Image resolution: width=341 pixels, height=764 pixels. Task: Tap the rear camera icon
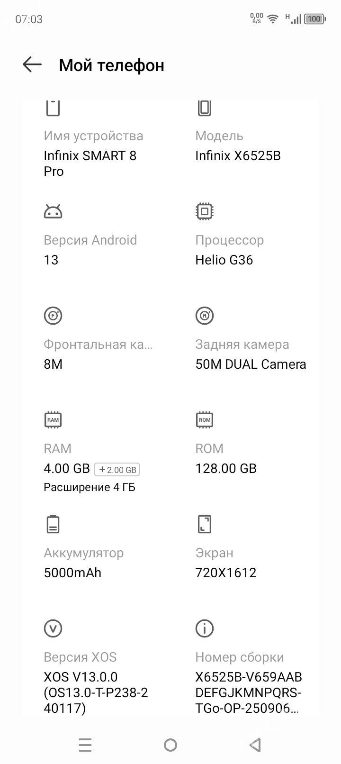[x=205, y=316]
